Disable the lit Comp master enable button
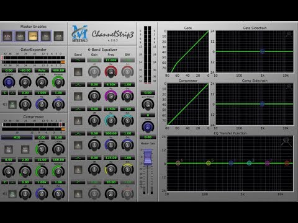The width and height of the screenshot is (298, 223). pyautogui.click(x=33, y=36)
